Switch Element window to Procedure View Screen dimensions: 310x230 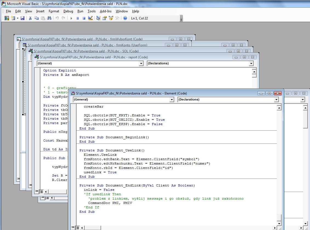point(73,228)
